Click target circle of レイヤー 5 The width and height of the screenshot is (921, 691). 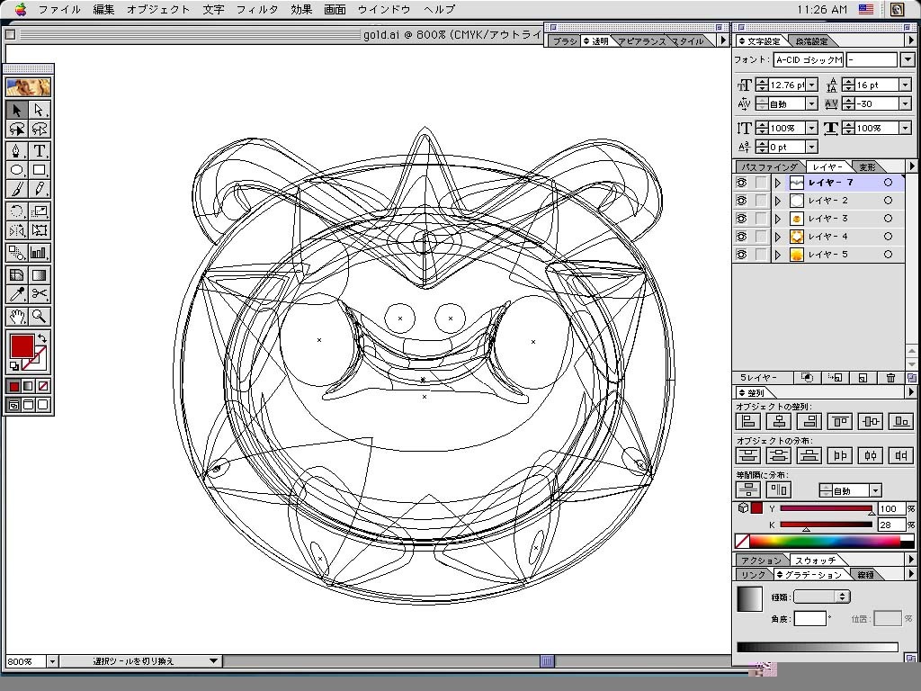pos(888,255)
